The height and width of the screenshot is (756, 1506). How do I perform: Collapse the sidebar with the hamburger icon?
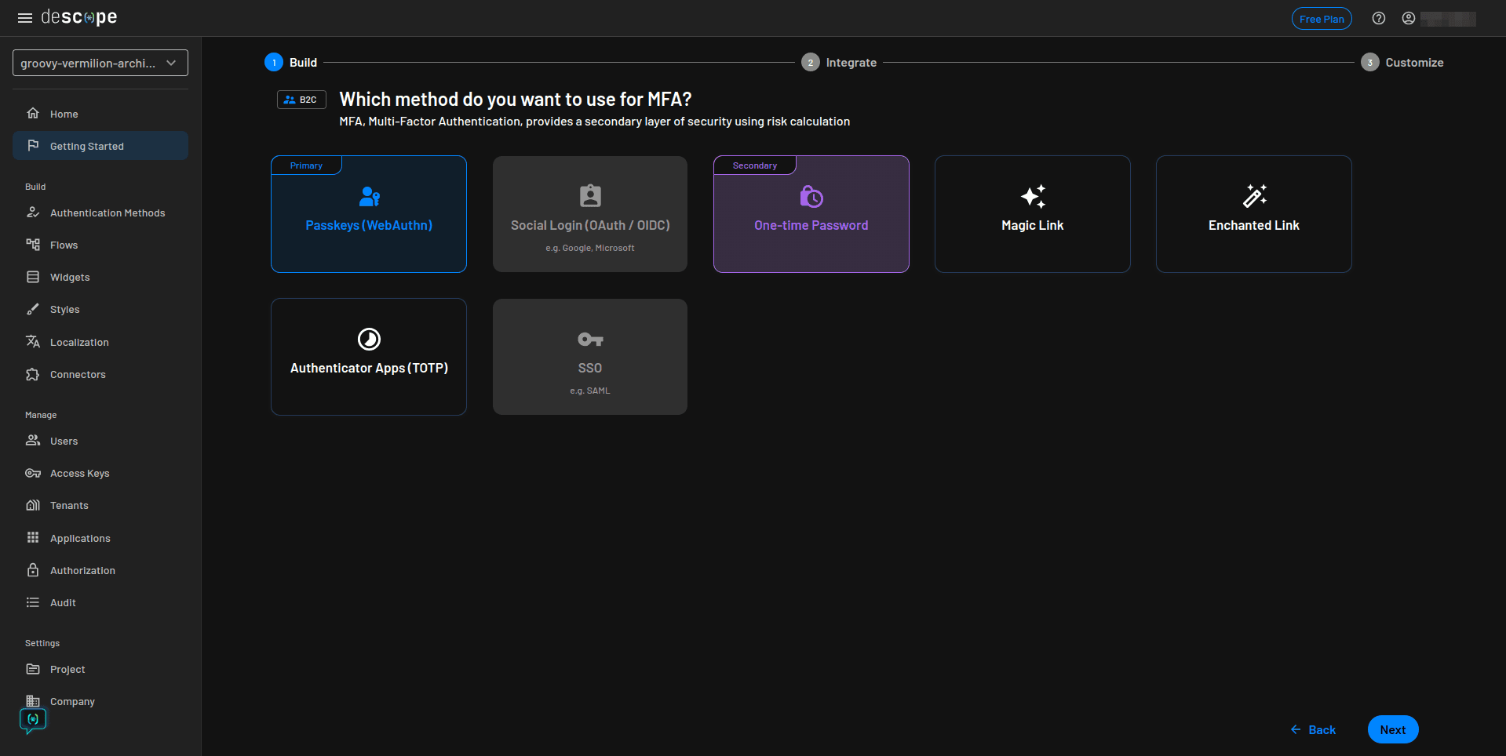point(24,18)
